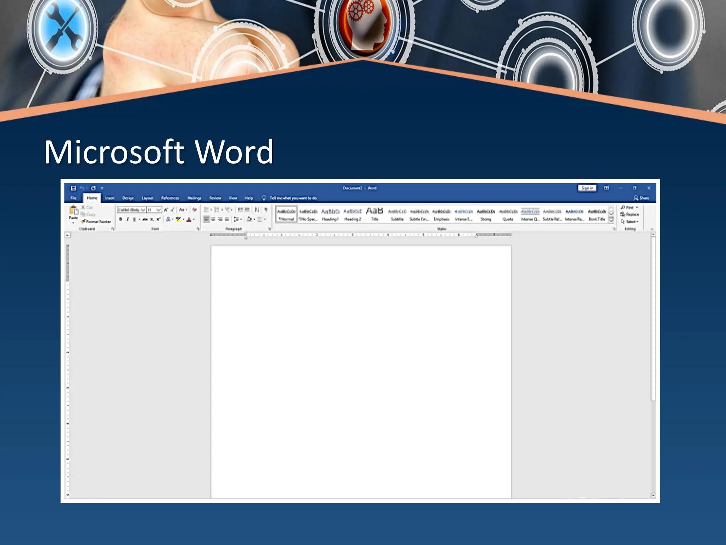
Task: Activate the Format Painter brush
Action: point(96,221)
